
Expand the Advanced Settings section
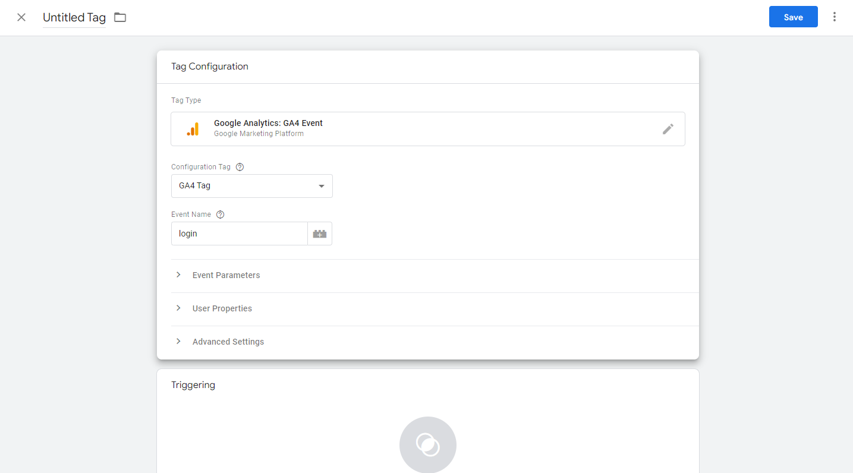click(228, 342)
